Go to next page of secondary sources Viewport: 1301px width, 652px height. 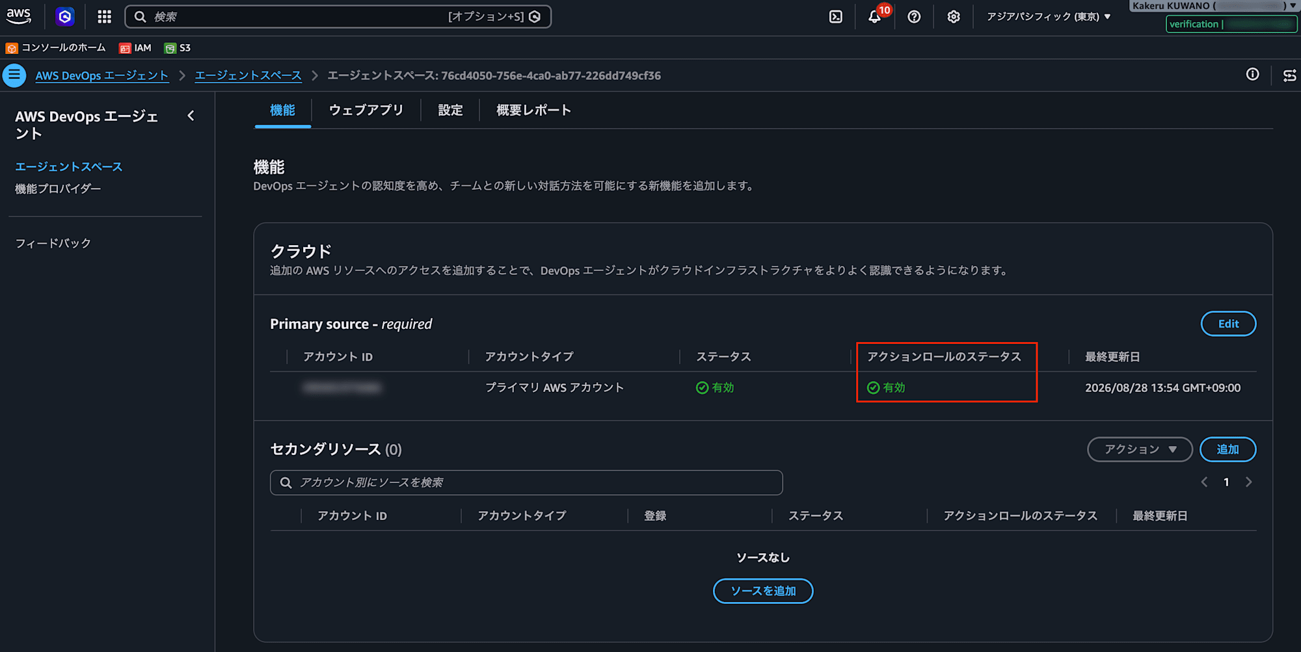1248,482
